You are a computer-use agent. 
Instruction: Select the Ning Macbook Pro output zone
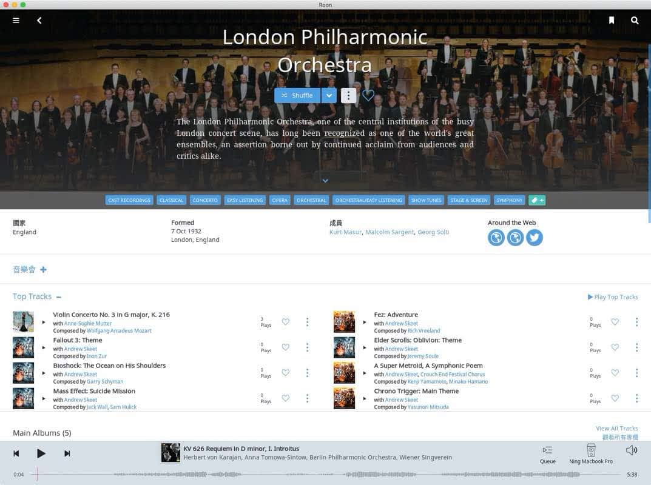pyautogui.click(x=591, y=454)
